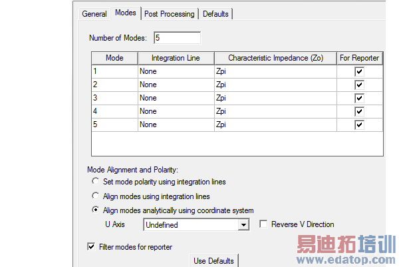The height and width of the screenshot is (267, 399).
Task: Click Integration Line cell for mode 1
Action: coord(176,71)
